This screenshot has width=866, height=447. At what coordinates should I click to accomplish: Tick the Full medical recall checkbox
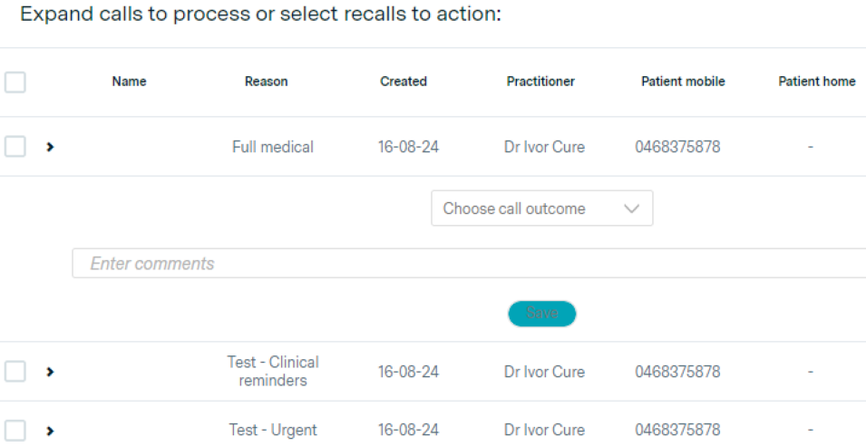pyautogui.click(x=15, y=147)
